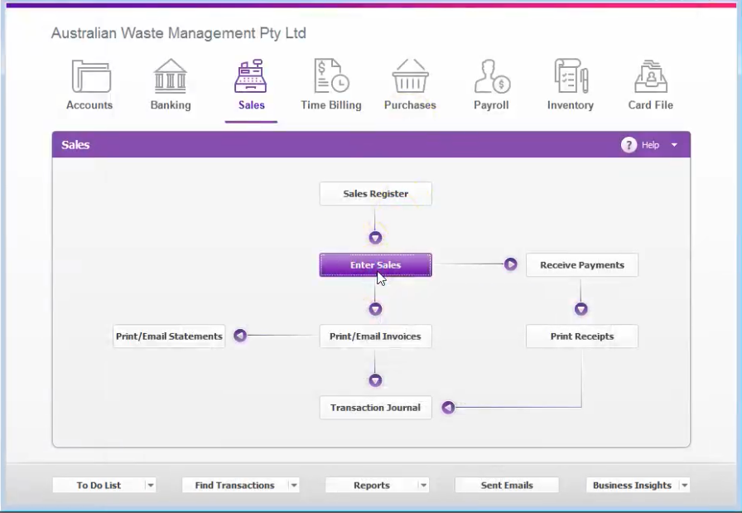Select the Inventory checklist icon
Image resolution: width=742 pixels, height=513 pixels.
(571, 75)
